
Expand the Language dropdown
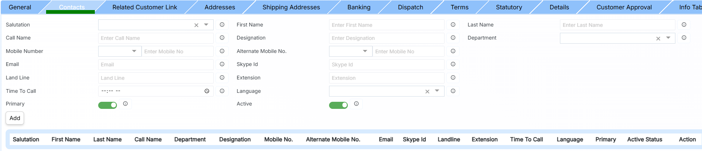[x=437, y=91]
